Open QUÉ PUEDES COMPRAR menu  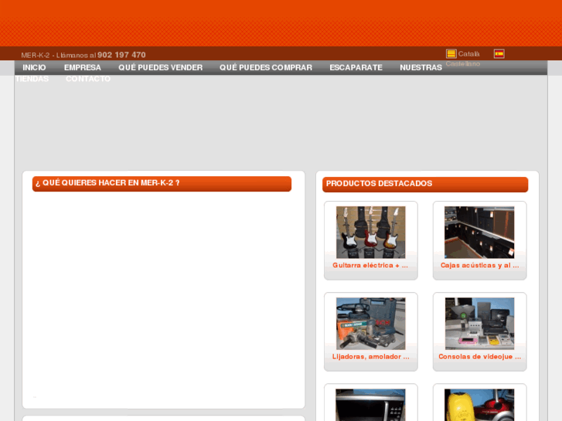(266, 68)
